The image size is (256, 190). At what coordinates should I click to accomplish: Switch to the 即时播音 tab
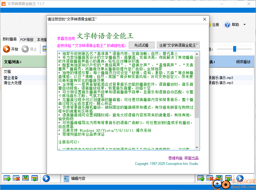10,39
